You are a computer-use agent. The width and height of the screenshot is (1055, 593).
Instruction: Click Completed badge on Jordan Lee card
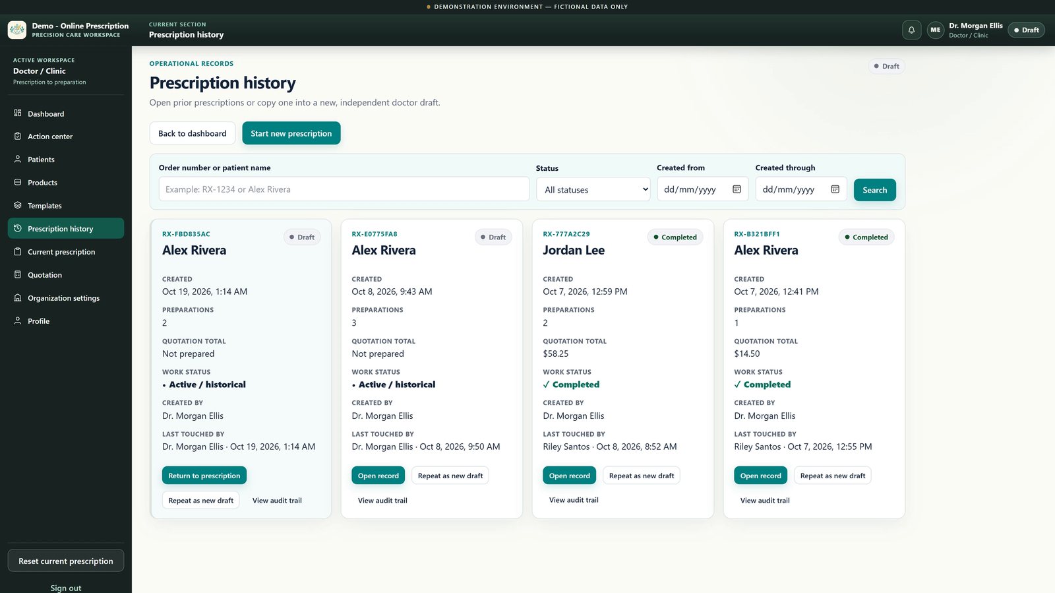(675, 237)
